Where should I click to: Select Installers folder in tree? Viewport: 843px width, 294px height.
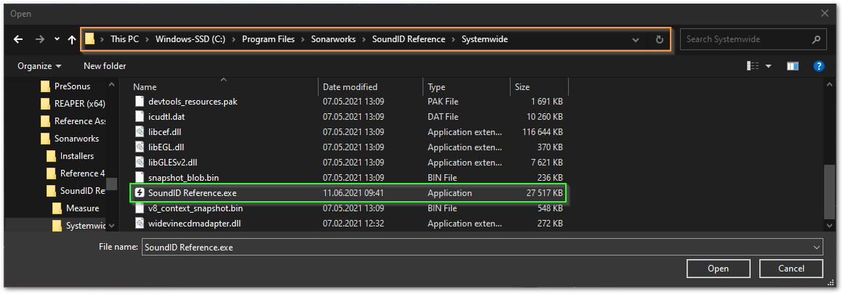pos(70,156)
